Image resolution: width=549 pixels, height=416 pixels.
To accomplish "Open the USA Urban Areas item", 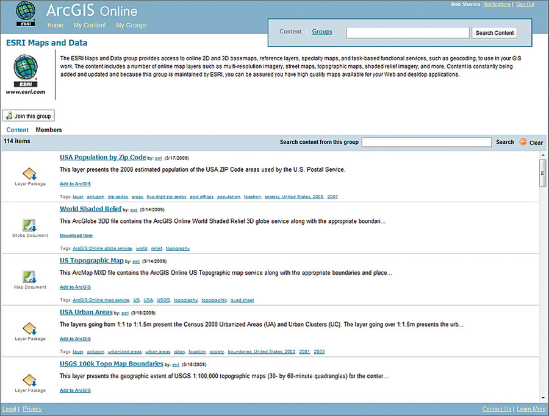I will pos(86,312).
